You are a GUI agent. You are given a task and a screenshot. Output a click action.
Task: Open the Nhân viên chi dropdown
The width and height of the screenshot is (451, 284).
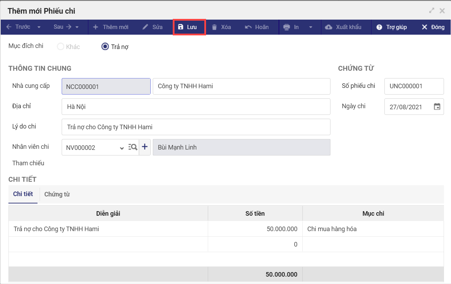pyautogui.click(x=122, y=148)
